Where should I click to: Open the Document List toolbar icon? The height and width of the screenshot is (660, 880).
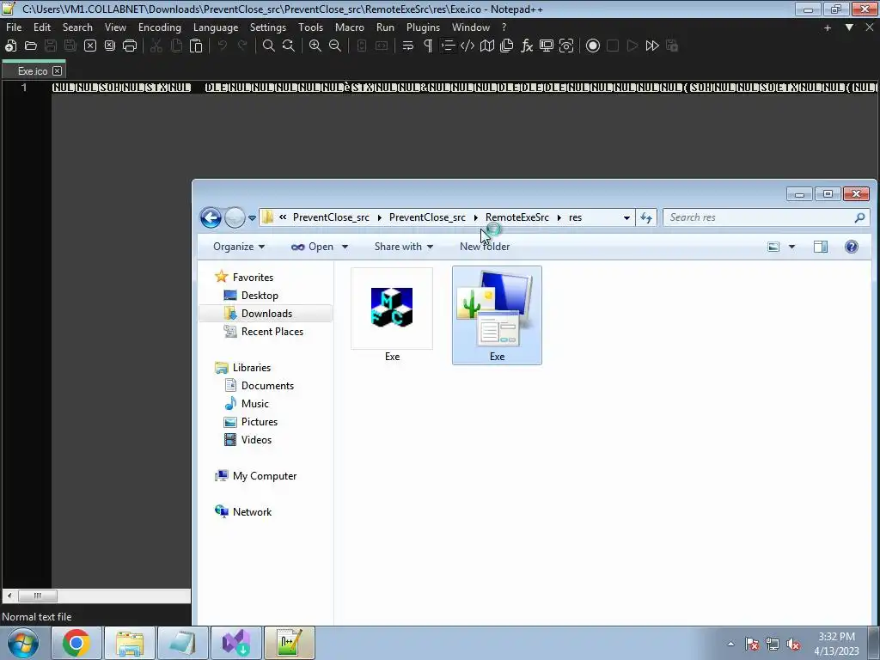[x=507, y=46]
